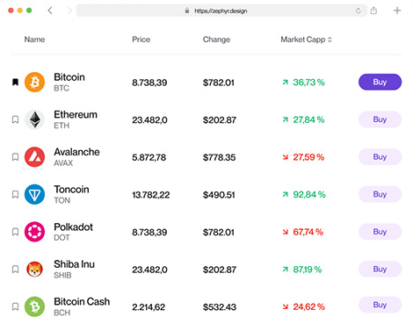
Task: Click Buy button for Avalanche
Action: coord(380,157)
